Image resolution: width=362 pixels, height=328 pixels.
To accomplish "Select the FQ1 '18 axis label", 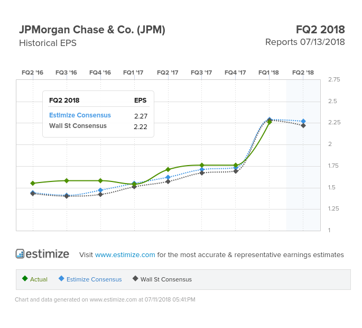I will coord(269,72).
